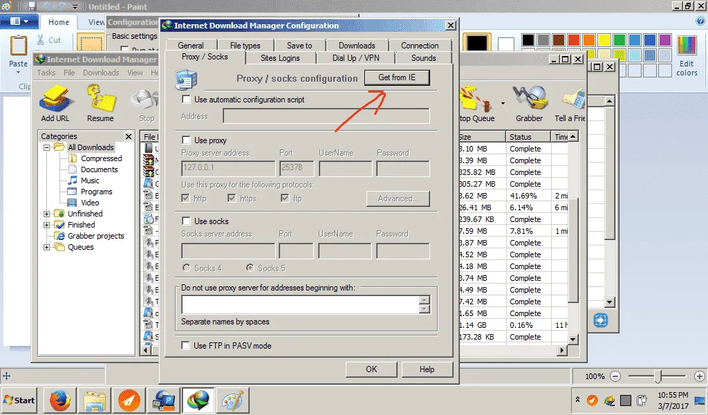Viewport: 708px width, 415px height.
Task: Open the Dial Up / VPN tab
Action: pos(356,58)
